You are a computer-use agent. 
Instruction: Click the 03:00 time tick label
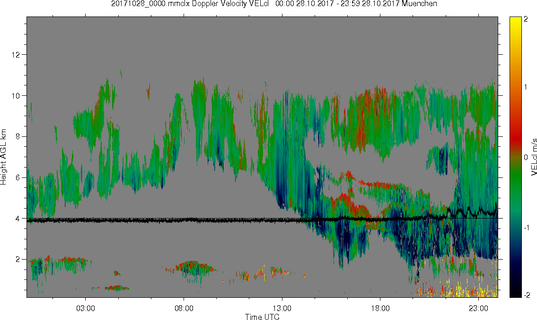click(x=86, y=308)
